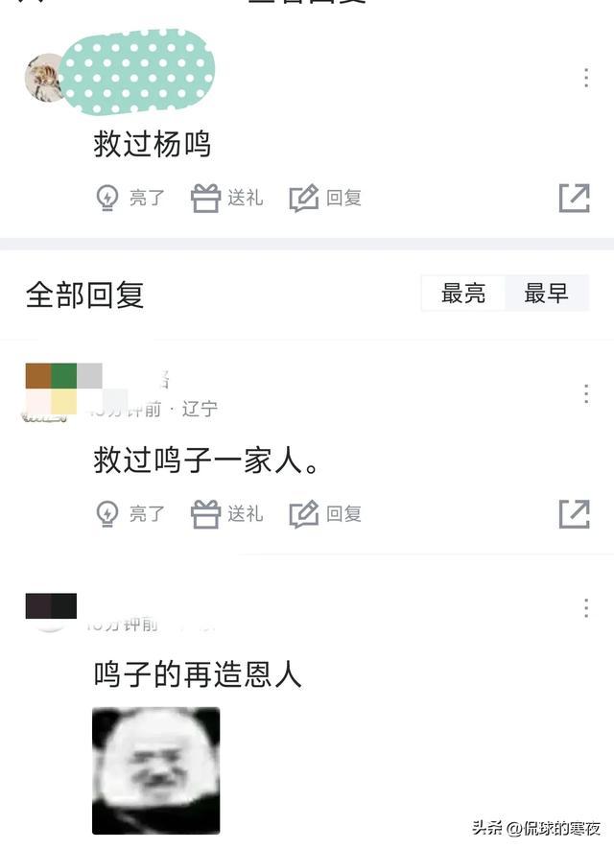
Task: Tap the reply pencil icon under 救过杨鸣
Action: [304, 199]
